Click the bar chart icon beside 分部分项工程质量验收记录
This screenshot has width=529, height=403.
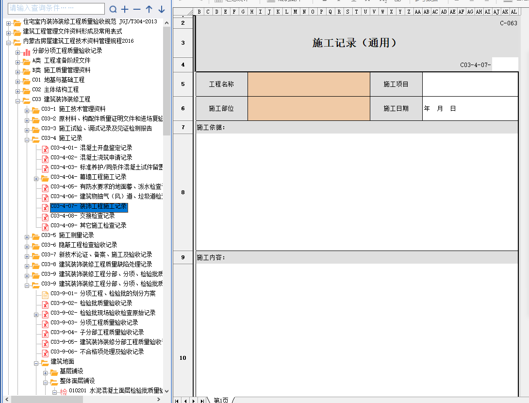pos(27,52)
